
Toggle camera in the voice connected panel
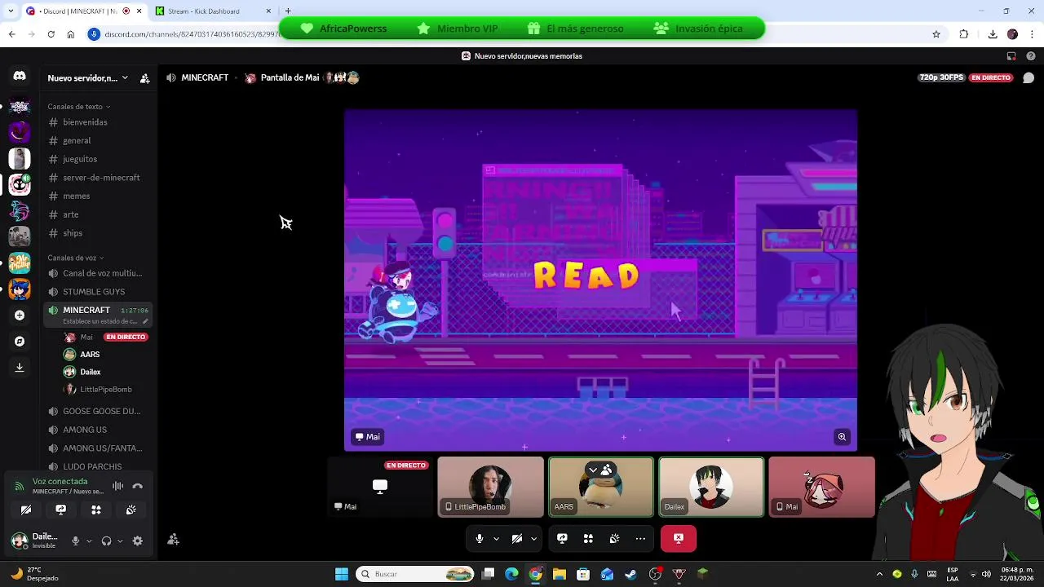pos(26,510)
